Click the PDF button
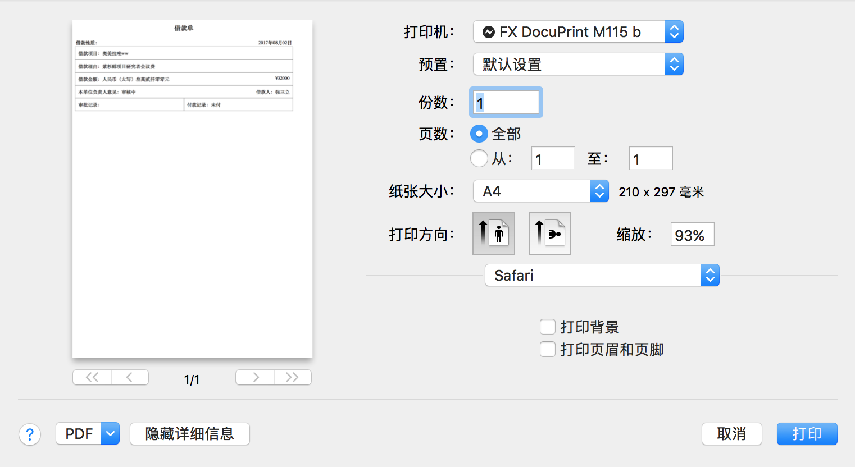The height and width of the screenshot is (467, 855). tap(79, 433)
